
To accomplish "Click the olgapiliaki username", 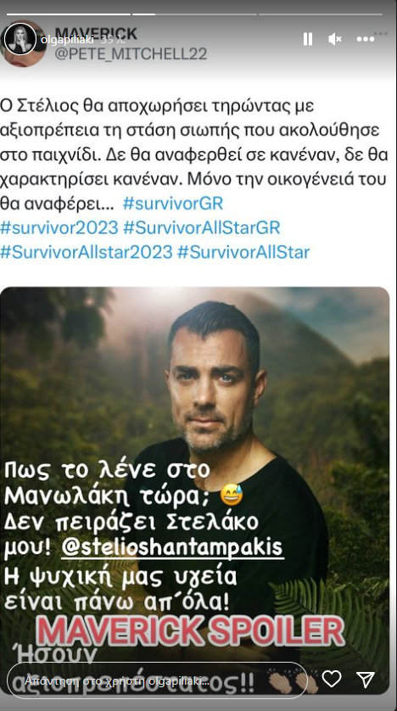I will click(x=68, y=39).
